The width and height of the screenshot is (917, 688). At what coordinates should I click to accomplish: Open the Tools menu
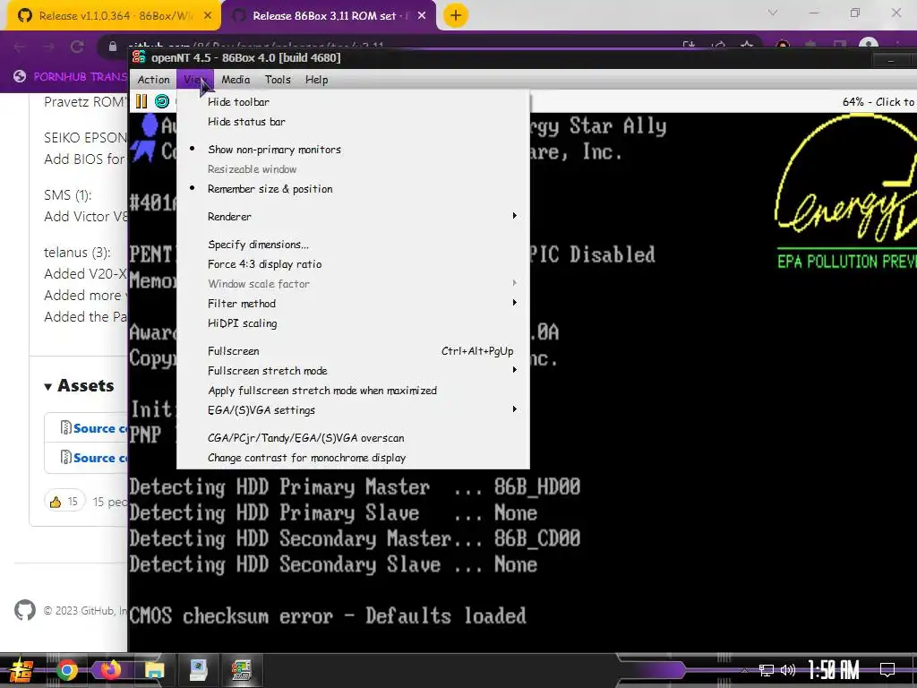click(278, 80)
